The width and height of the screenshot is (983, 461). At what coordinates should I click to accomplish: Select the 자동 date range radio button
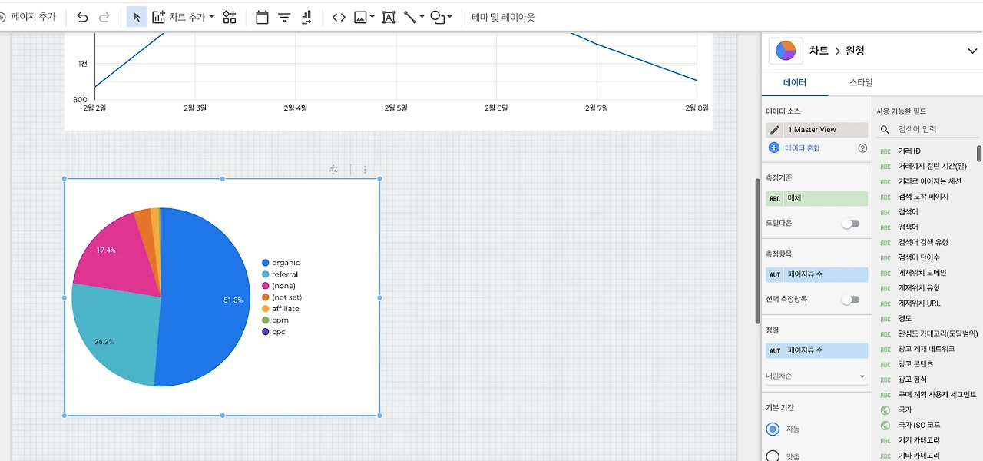[773, 429]
